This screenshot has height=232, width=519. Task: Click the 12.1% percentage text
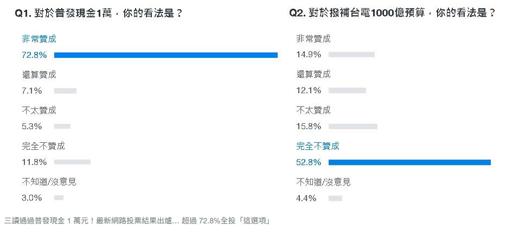pyautogui.click(x=308, y=91)
